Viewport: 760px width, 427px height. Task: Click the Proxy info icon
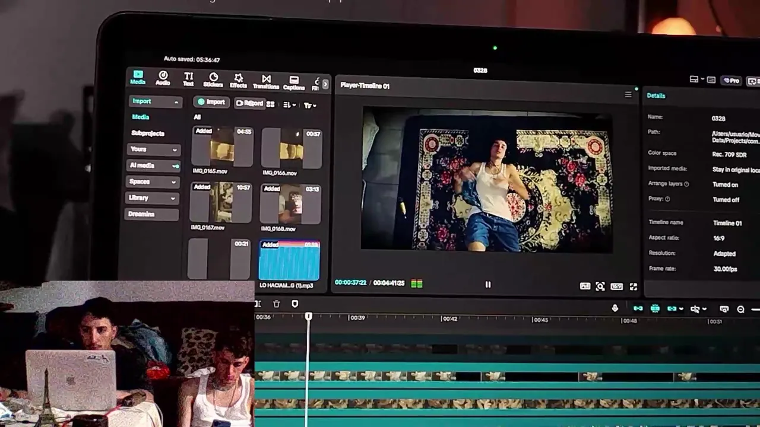click(x=667, y=199)
